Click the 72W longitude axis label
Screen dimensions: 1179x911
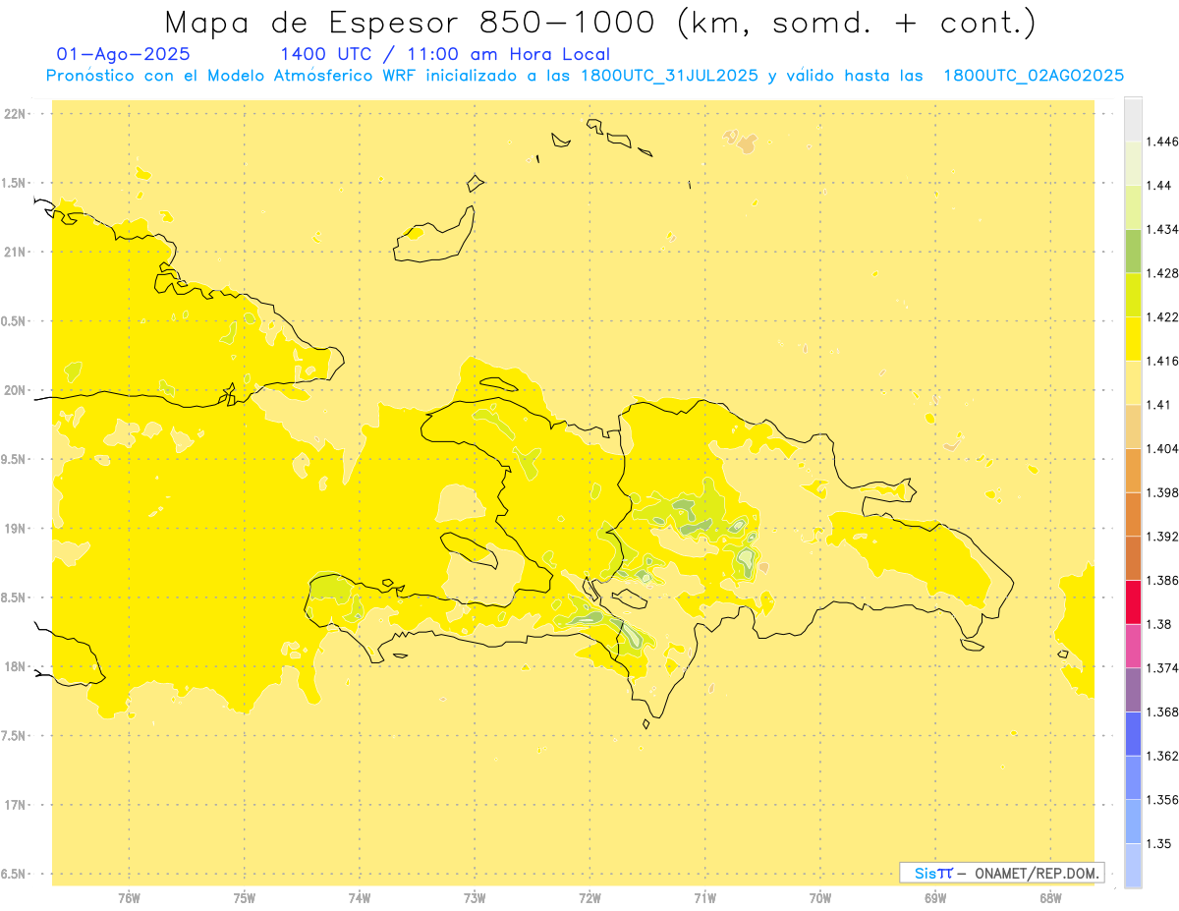point(589,897)
